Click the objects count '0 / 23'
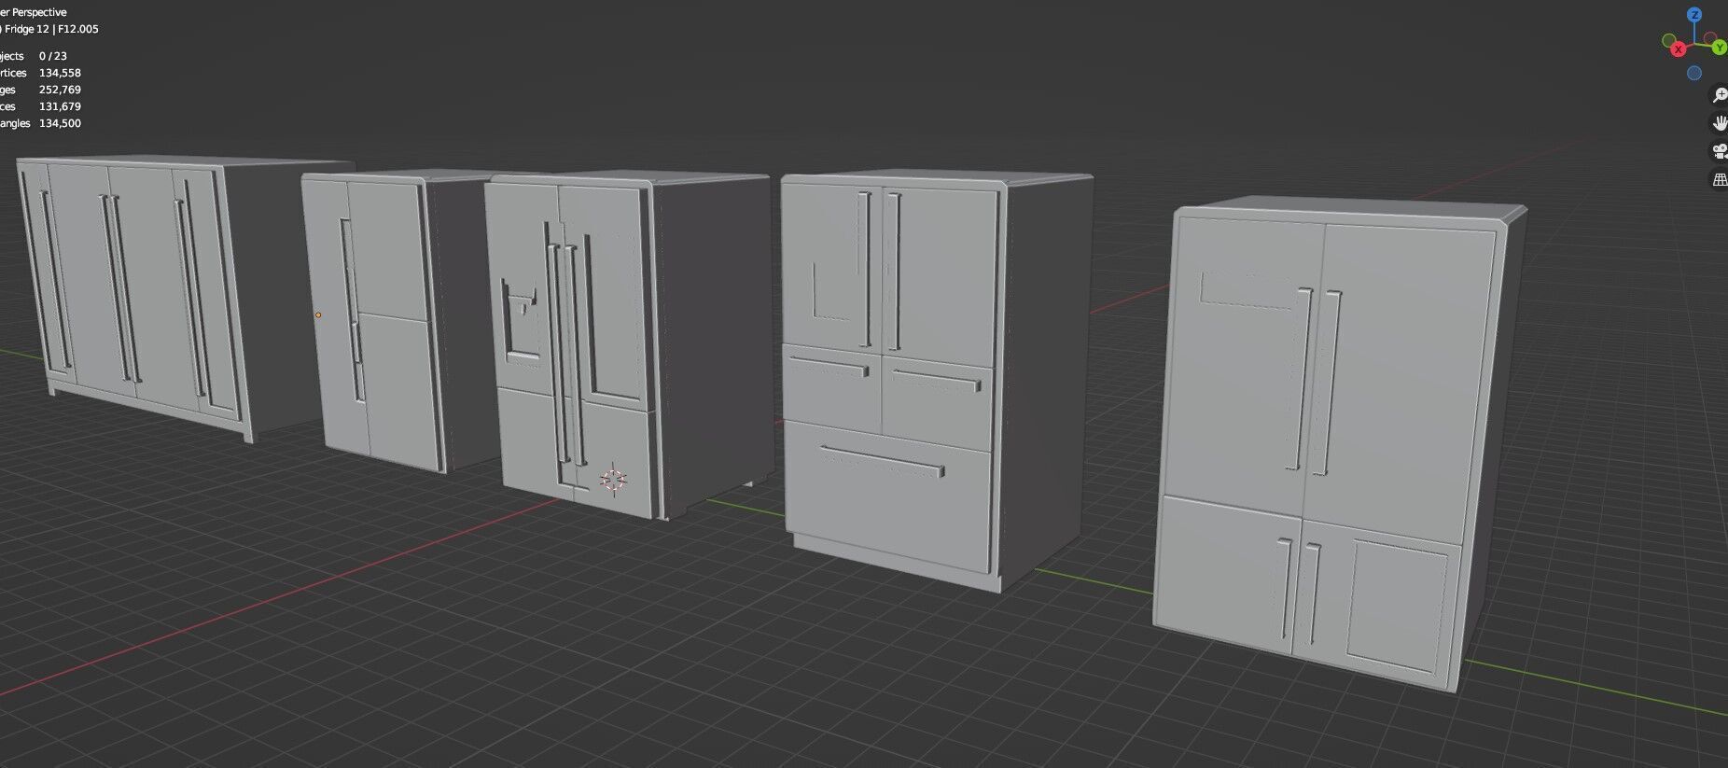1728x768 pixels. tap(53, 56)
